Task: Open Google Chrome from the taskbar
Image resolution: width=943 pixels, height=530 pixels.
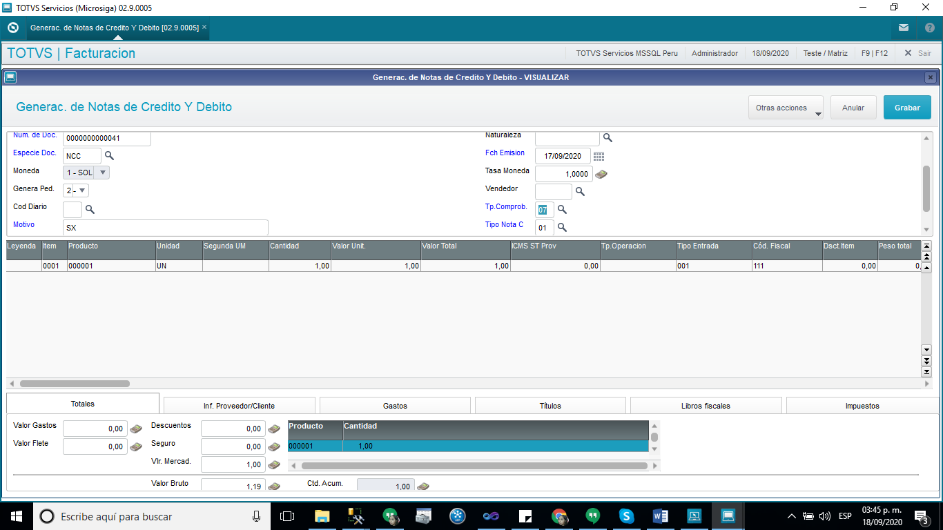Action: (x=559, y=516)
